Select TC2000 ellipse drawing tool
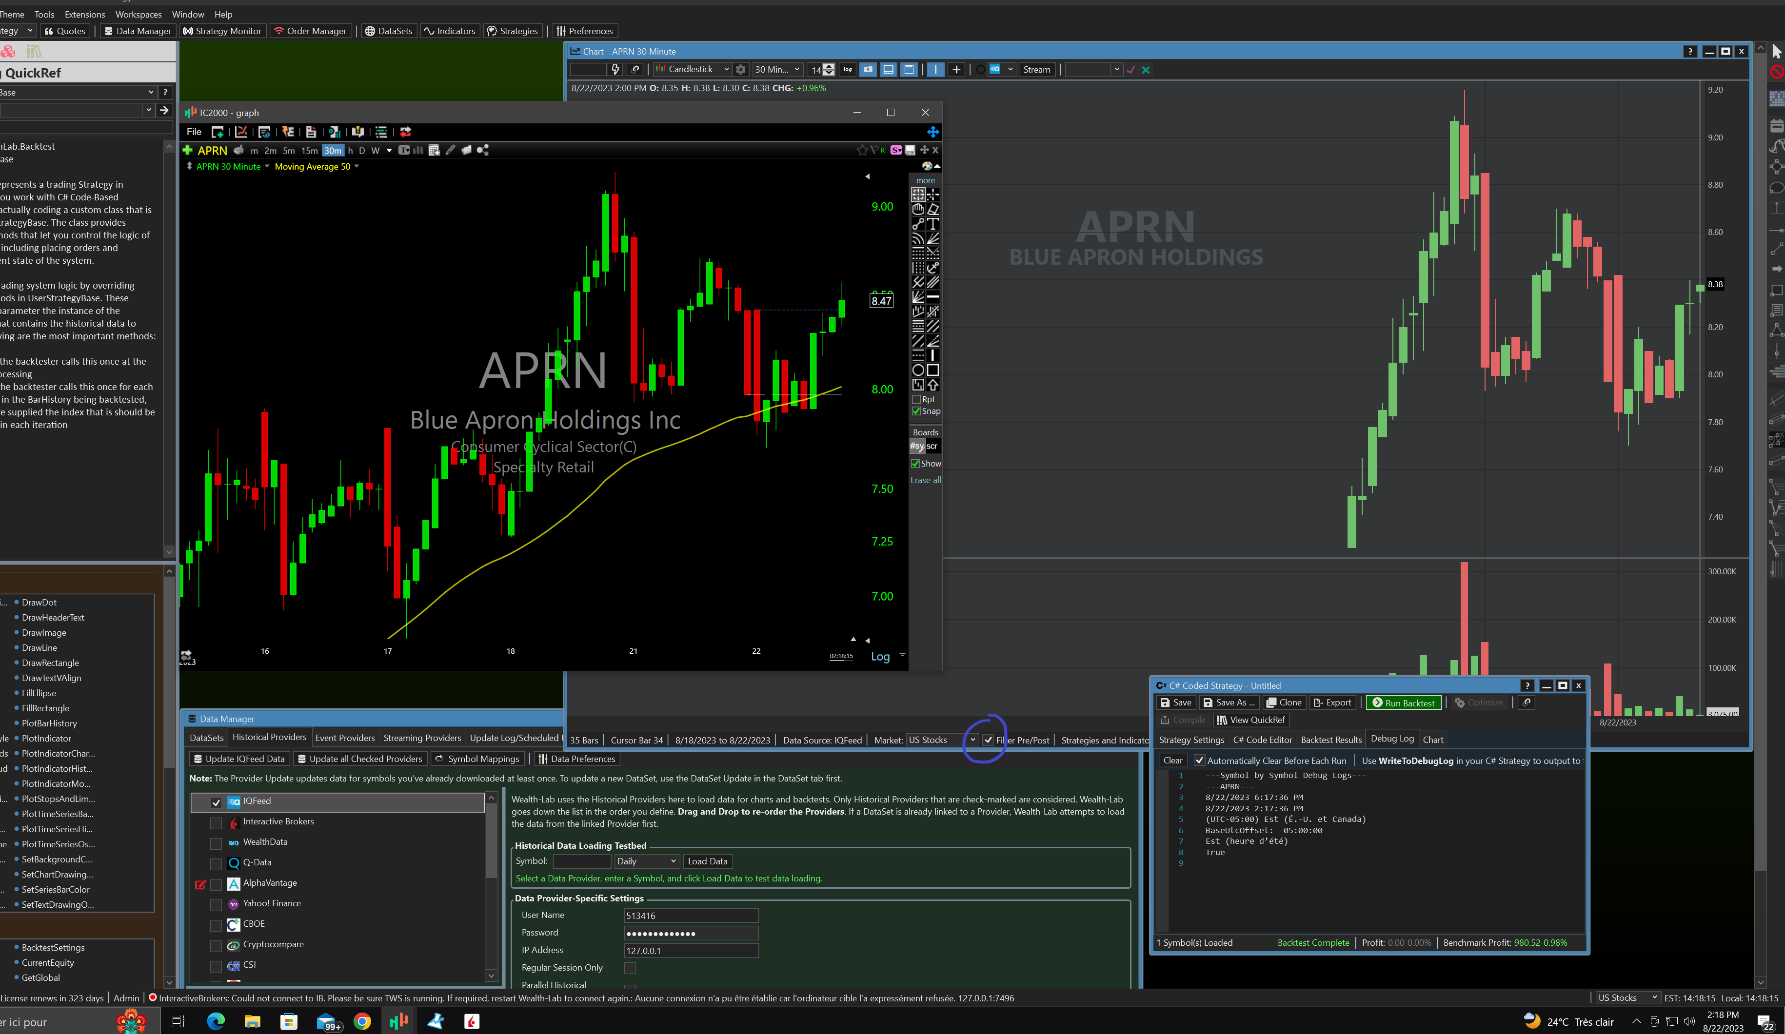The width and height of the screenshot is (1785, 1034). tap(918, 370)
